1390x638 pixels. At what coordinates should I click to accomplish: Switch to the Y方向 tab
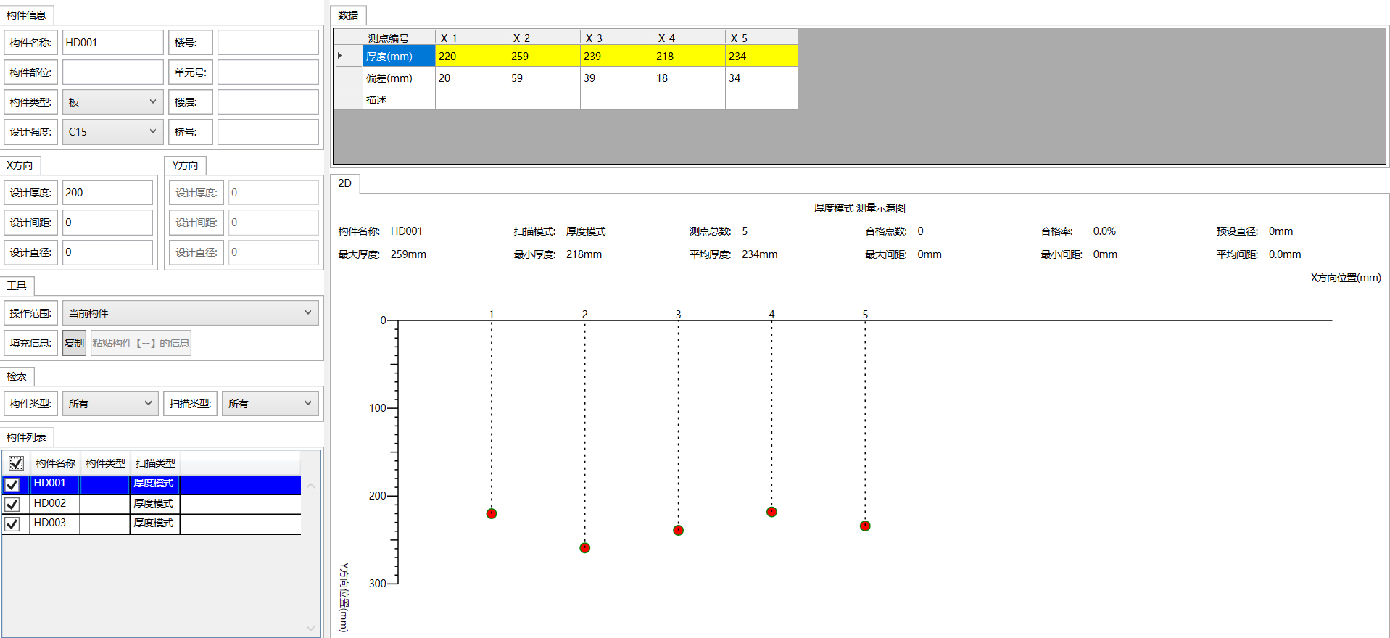[x=185, y=165]
